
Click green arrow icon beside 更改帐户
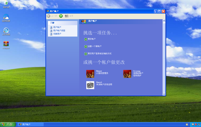coord(86,39)
